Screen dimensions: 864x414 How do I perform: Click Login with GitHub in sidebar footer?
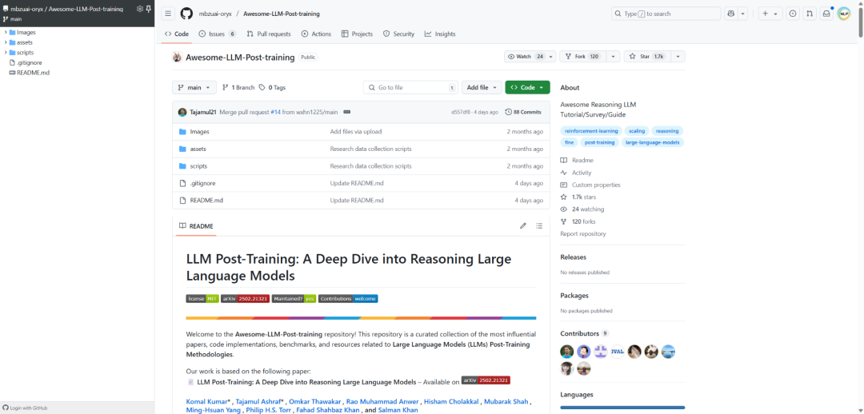pos(25,408)
